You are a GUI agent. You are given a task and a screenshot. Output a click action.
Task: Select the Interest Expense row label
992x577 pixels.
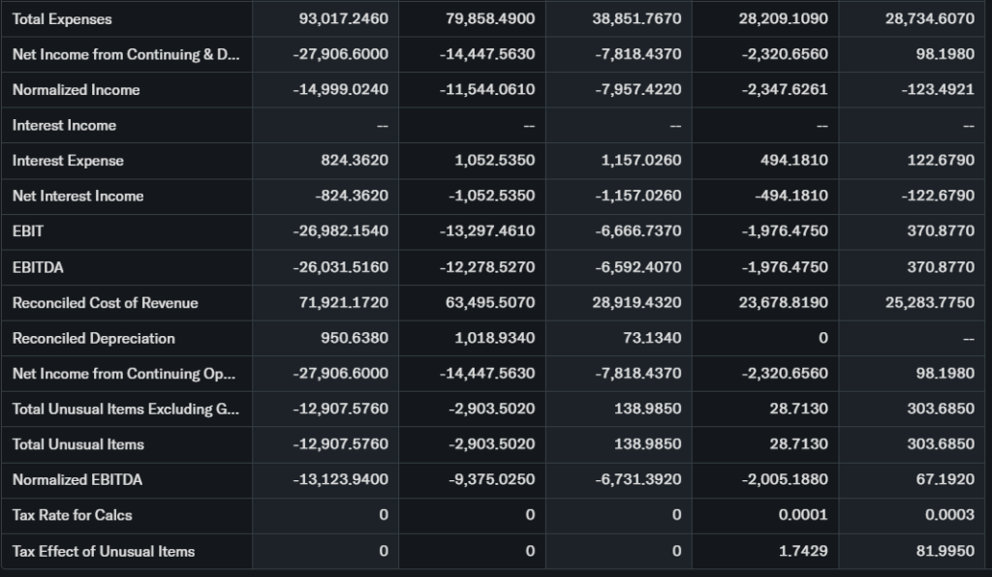68,161
